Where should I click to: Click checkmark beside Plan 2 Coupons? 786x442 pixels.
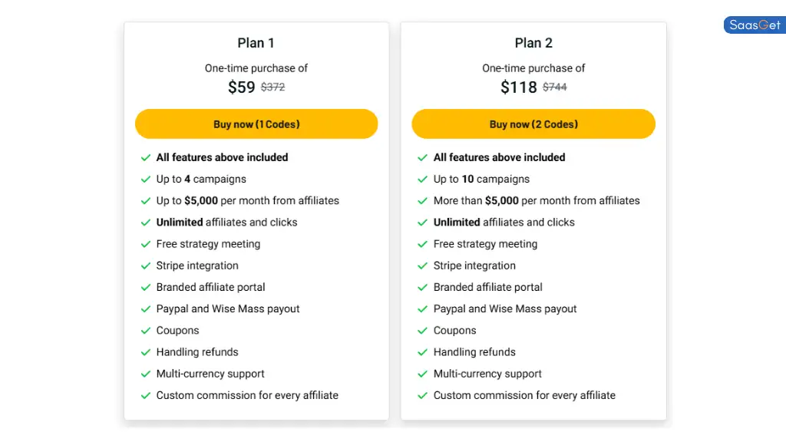pyautogui.click(x=423, y=331)
